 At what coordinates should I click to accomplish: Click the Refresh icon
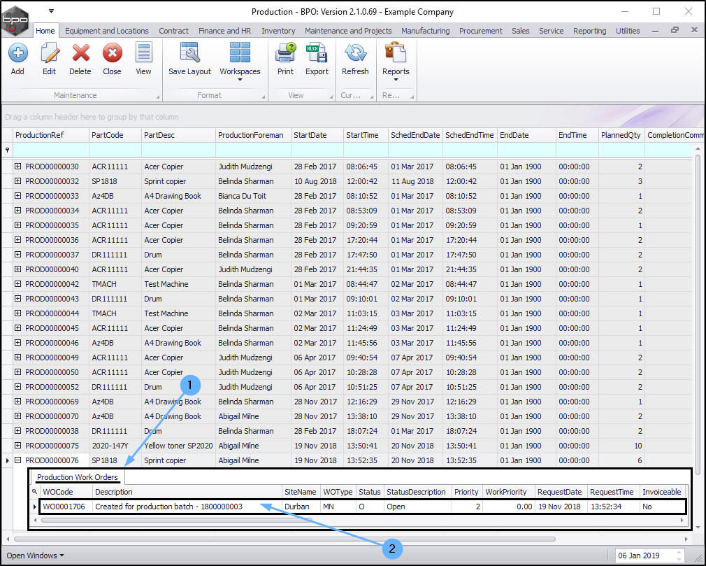click(x=355, y=53)
